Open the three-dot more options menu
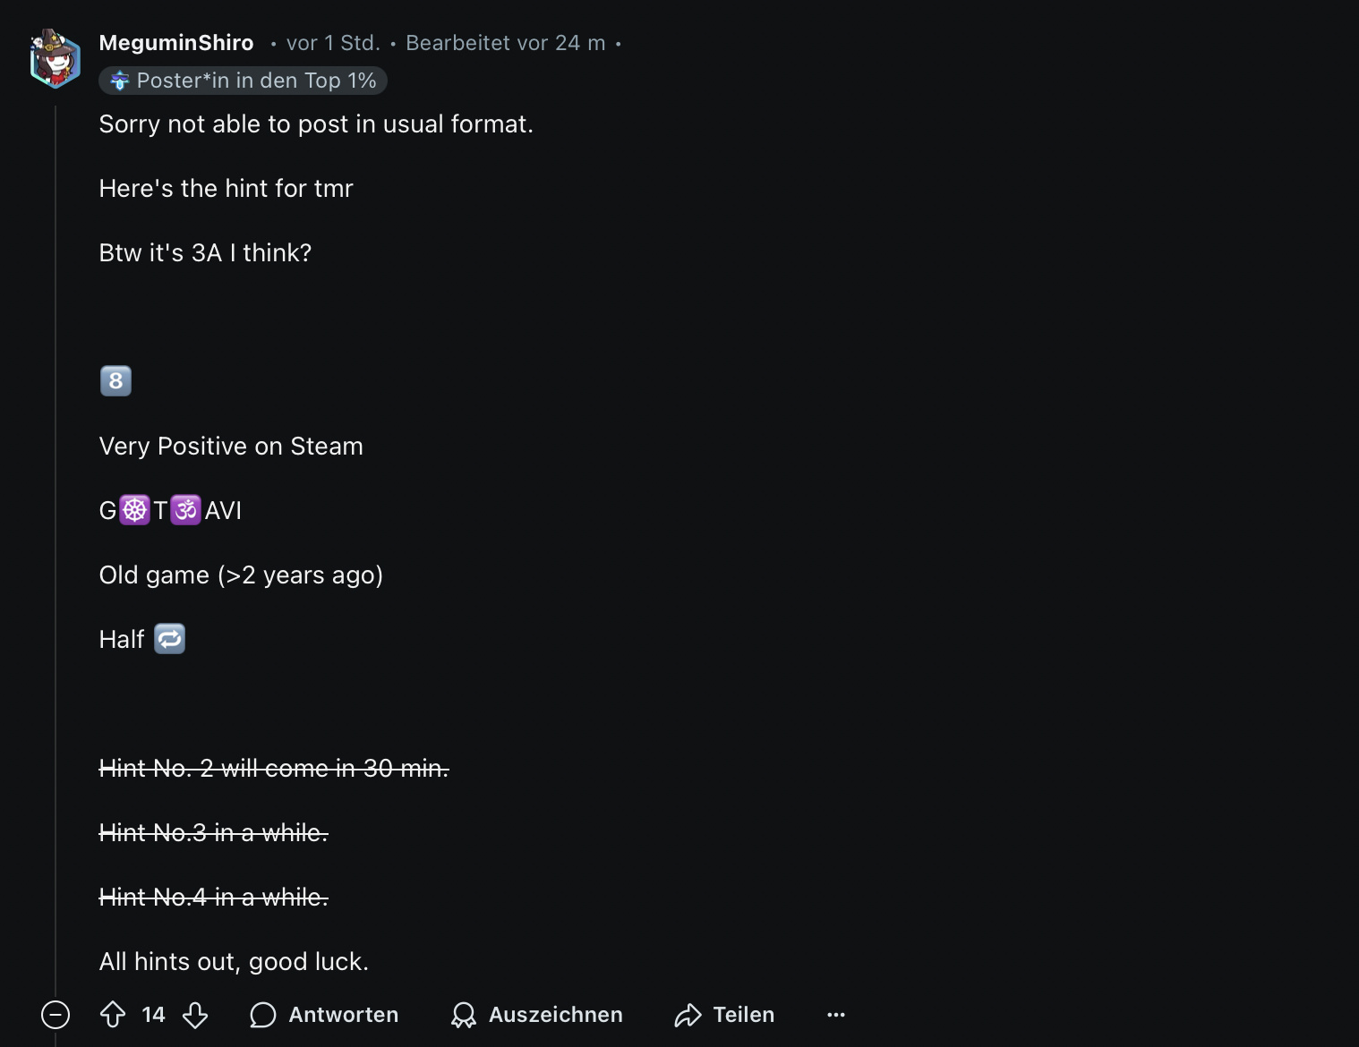Screen dimensions: 1359x1047 click(836, 1015)
